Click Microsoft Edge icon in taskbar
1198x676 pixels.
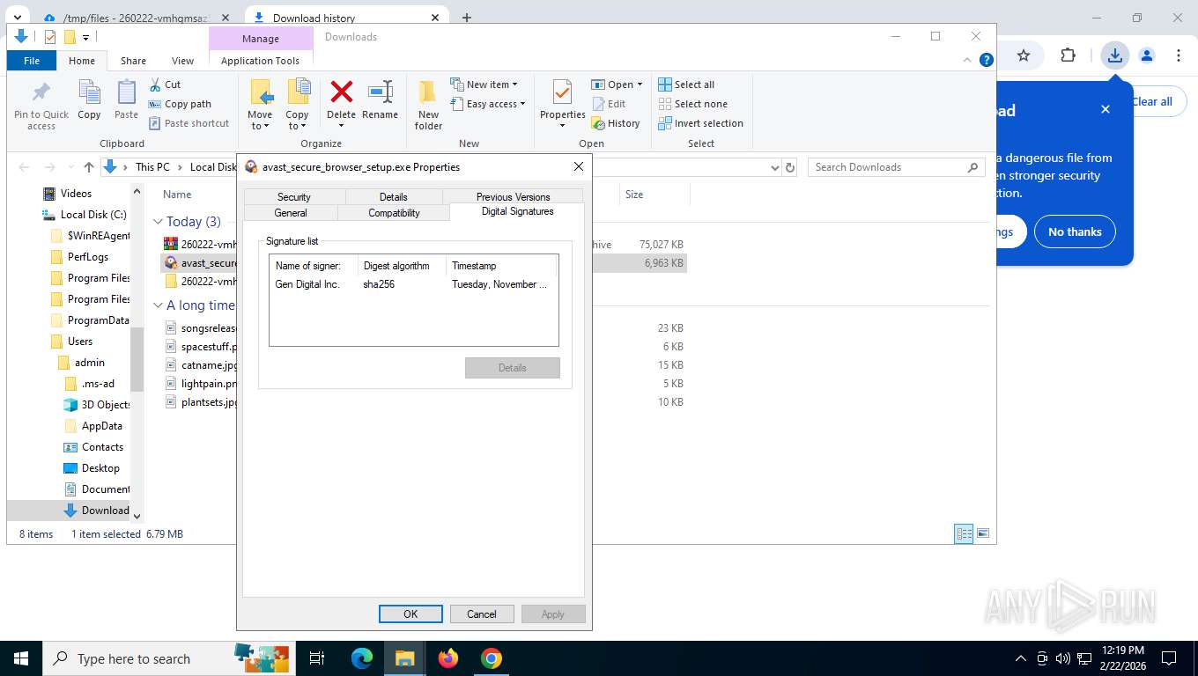pyautogui.click(x=362, y=658)
